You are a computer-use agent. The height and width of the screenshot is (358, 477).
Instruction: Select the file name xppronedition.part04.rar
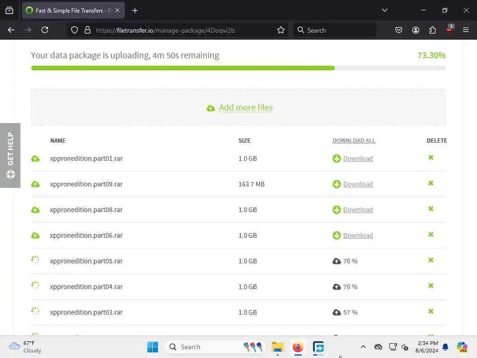click(86, 287)
